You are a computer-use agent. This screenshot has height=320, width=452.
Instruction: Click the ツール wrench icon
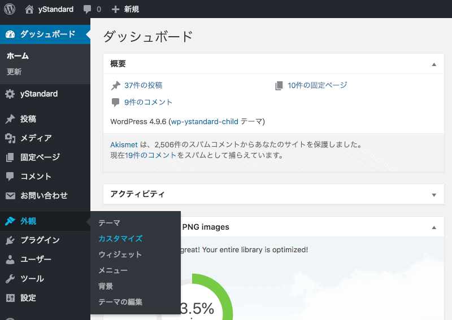[x=10, y=279]
